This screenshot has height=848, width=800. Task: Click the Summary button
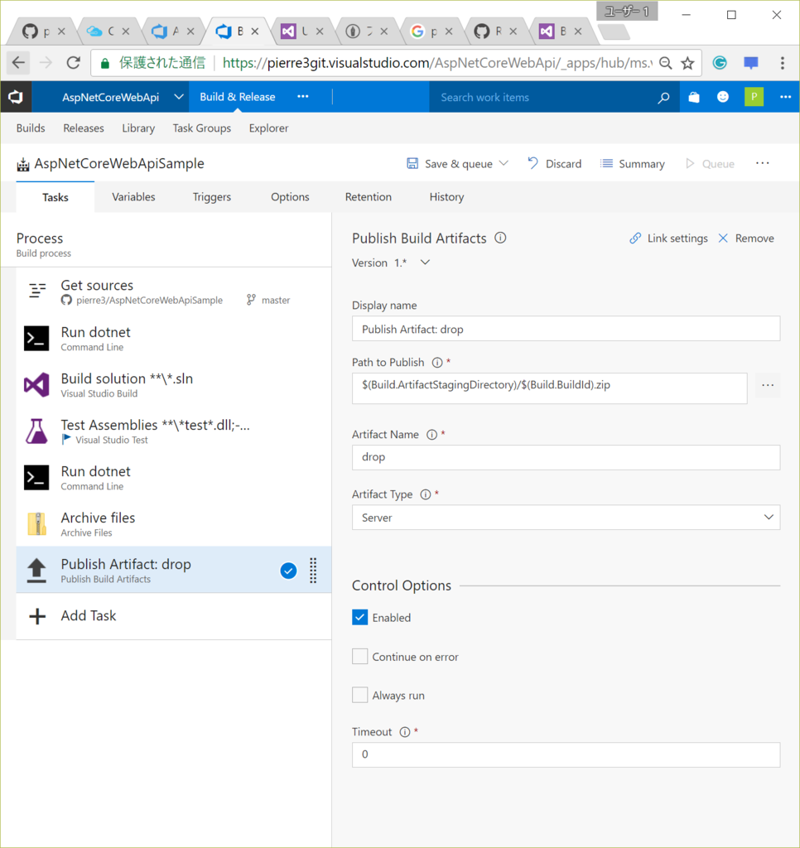[x=633, y=163]
